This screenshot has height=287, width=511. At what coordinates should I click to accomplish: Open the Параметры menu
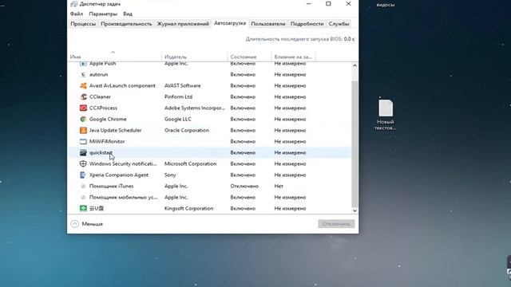[103, 14]
